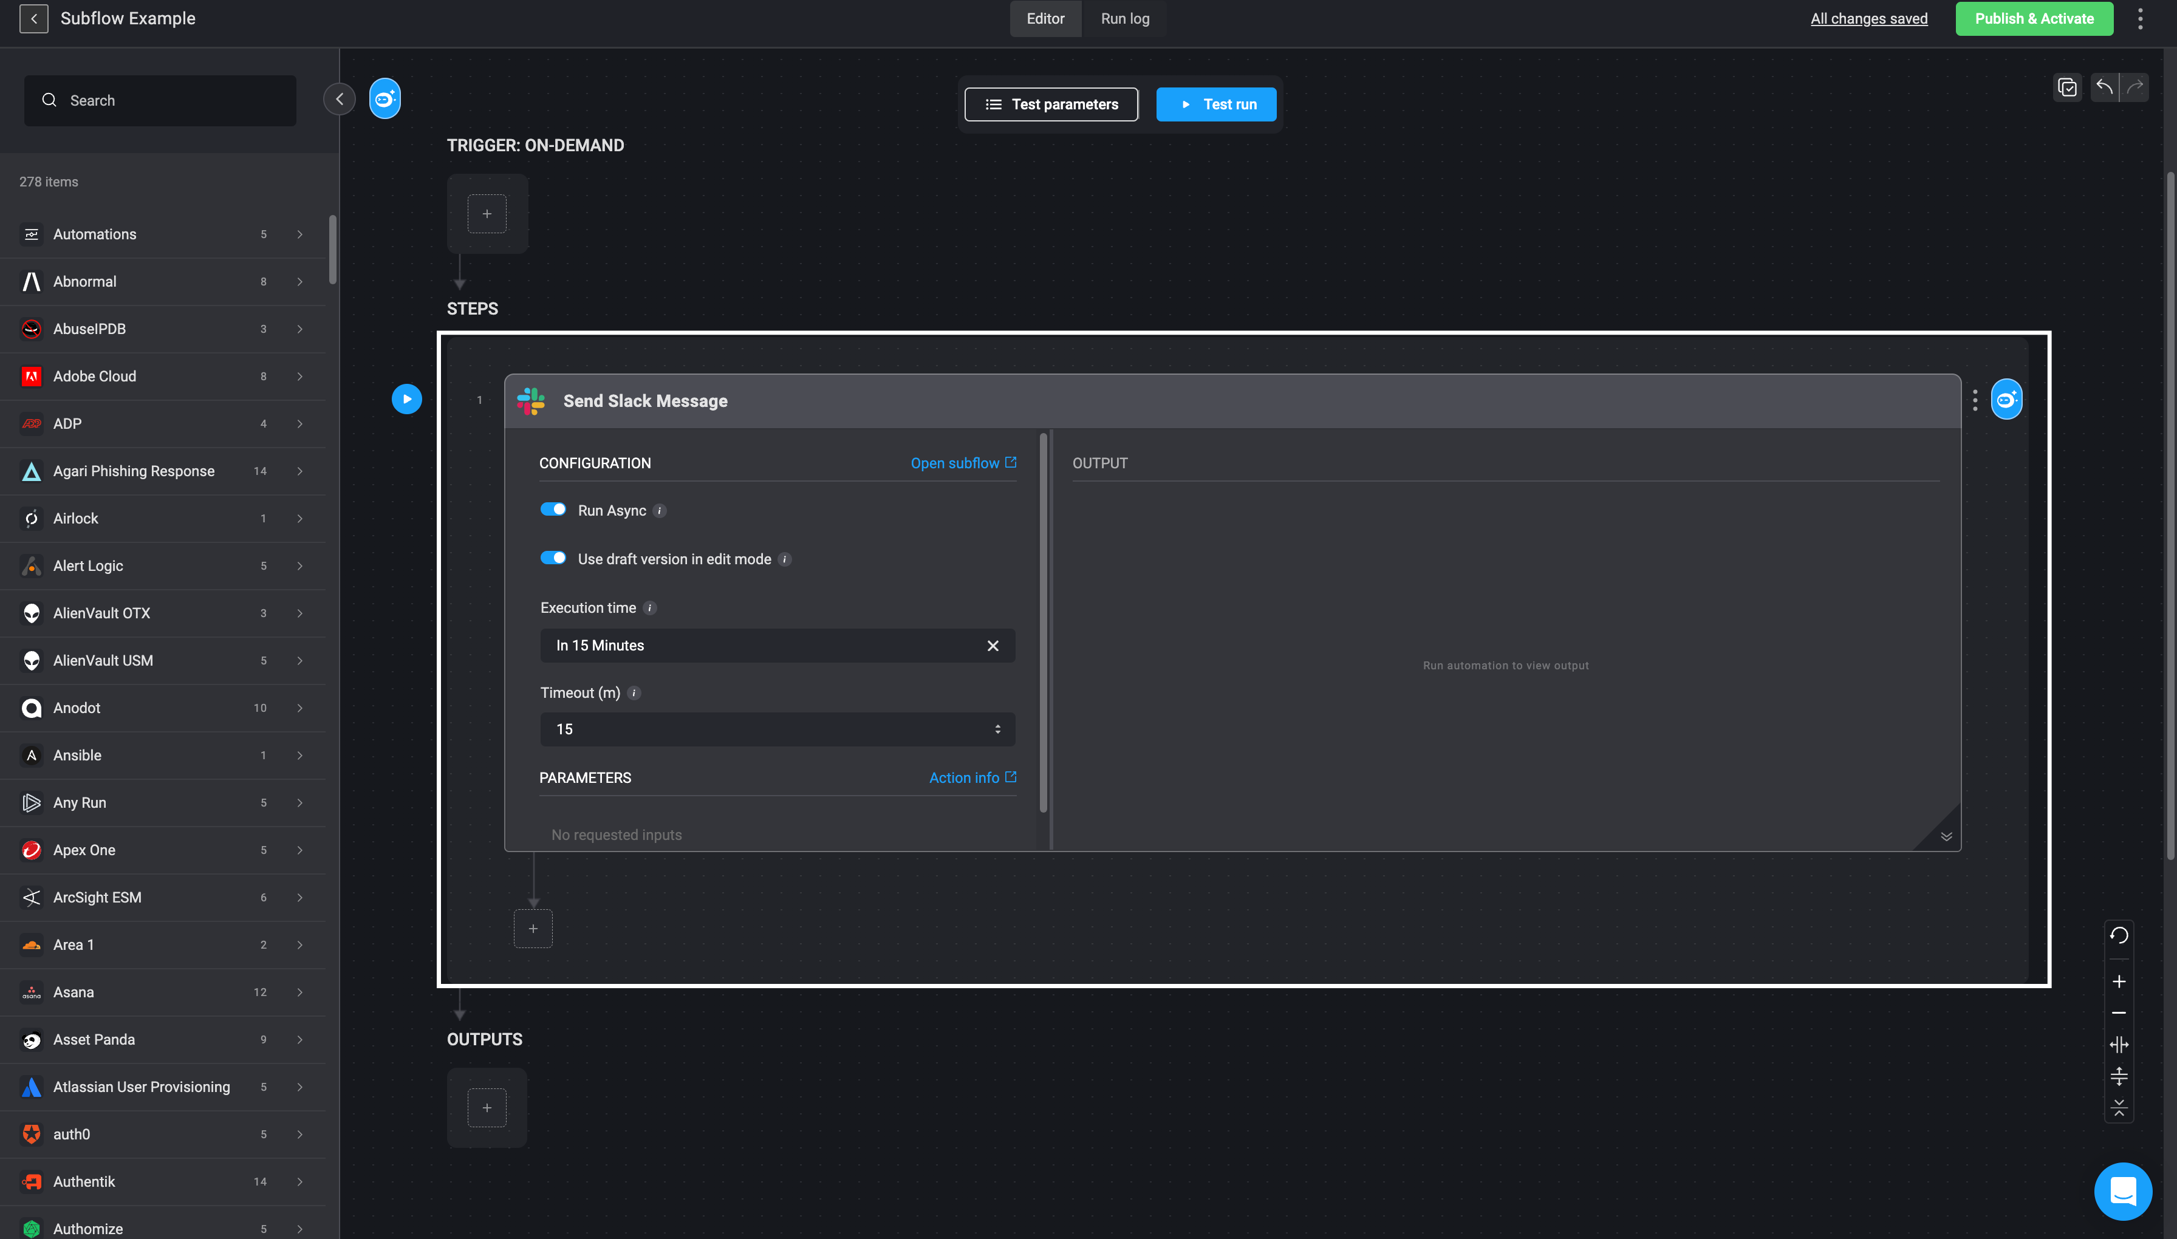Open the bot assistant icon on step card

tap(2006, 400)
